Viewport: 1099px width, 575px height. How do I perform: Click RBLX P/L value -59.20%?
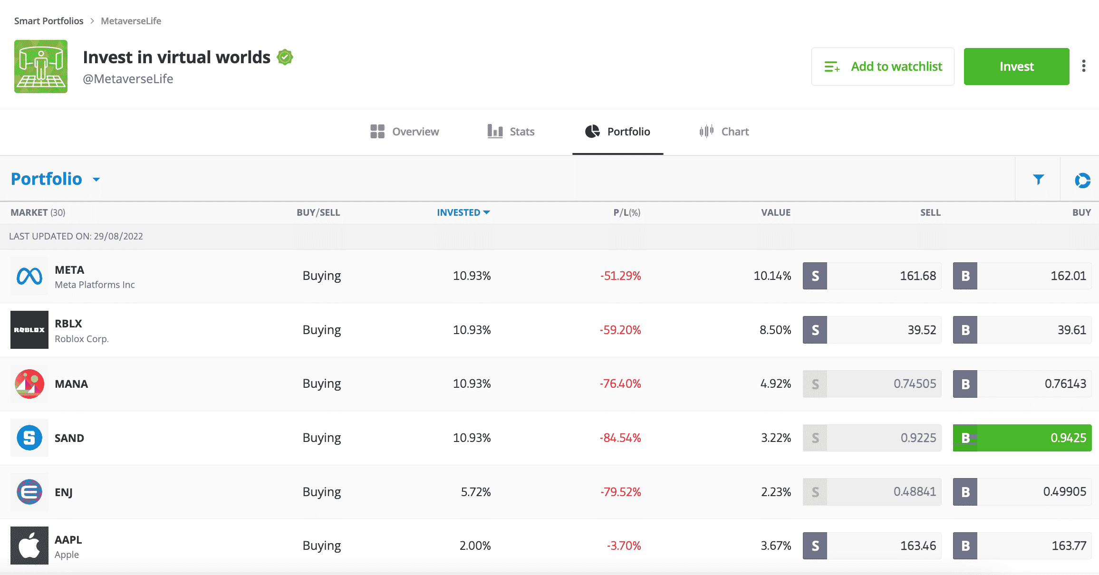(620, 330)
